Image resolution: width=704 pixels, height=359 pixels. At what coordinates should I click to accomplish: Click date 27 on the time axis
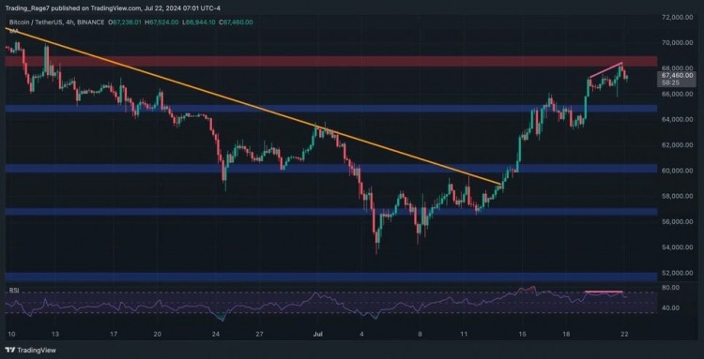(259, 334)
